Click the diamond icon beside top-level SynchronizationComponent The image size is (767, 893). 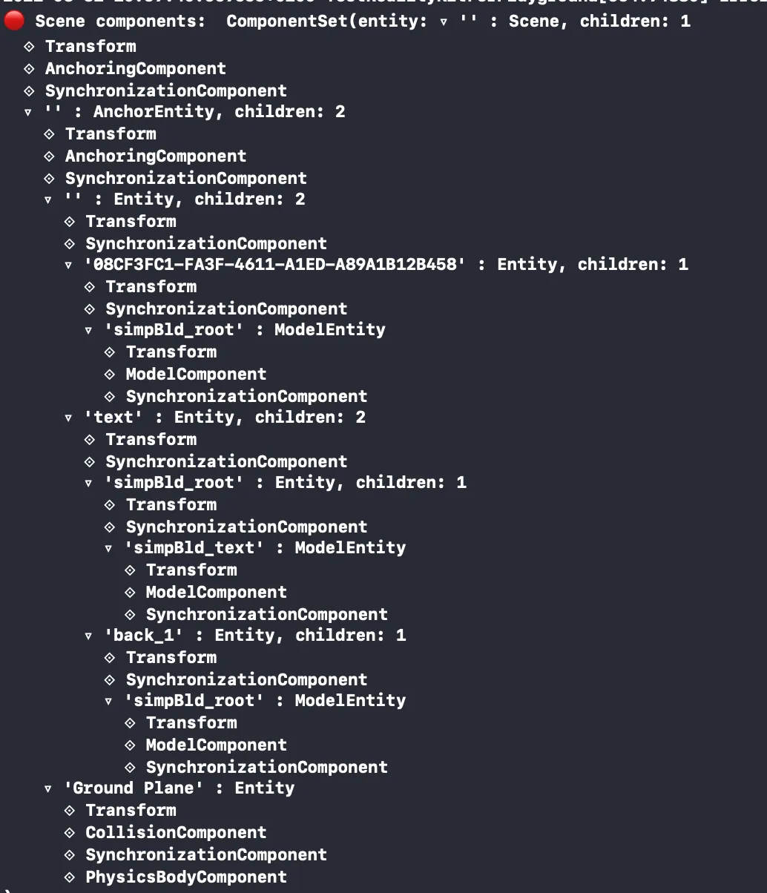[30, 90]
